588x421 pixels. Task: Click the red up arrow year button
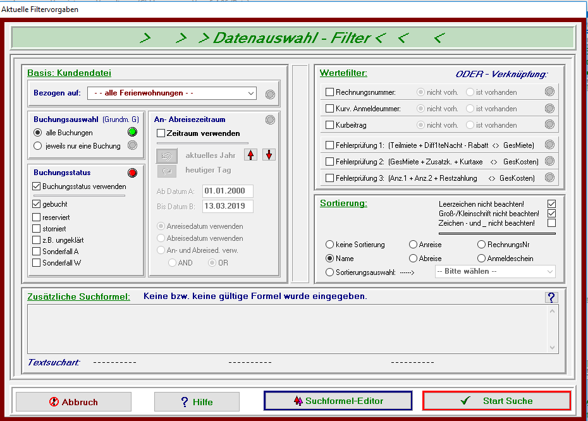point(251,155)
